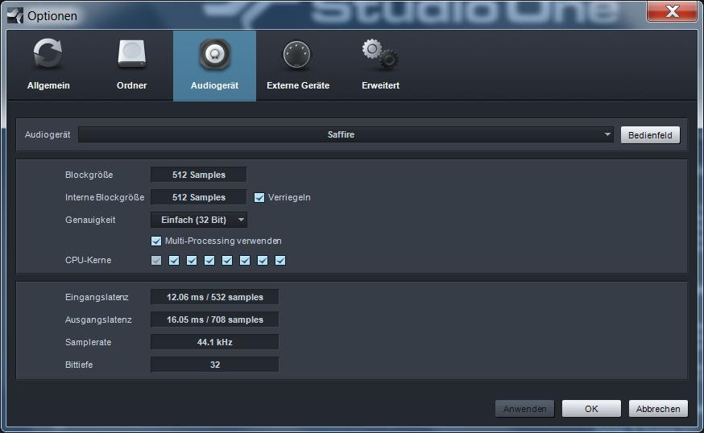Click the Anwenden button
Image resolution: width=704 pixels, height=433 pixels.
click(x=525, y=409)
